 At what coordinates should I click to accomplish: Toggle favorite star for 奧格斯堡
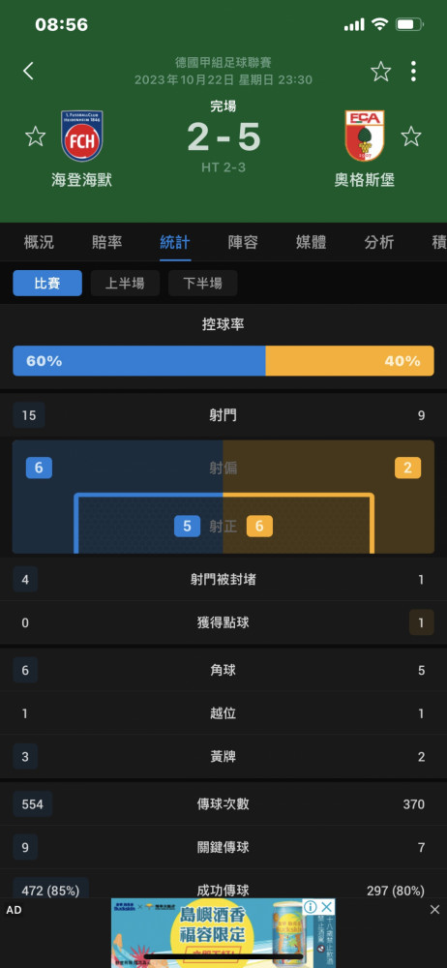coord(411,136)
